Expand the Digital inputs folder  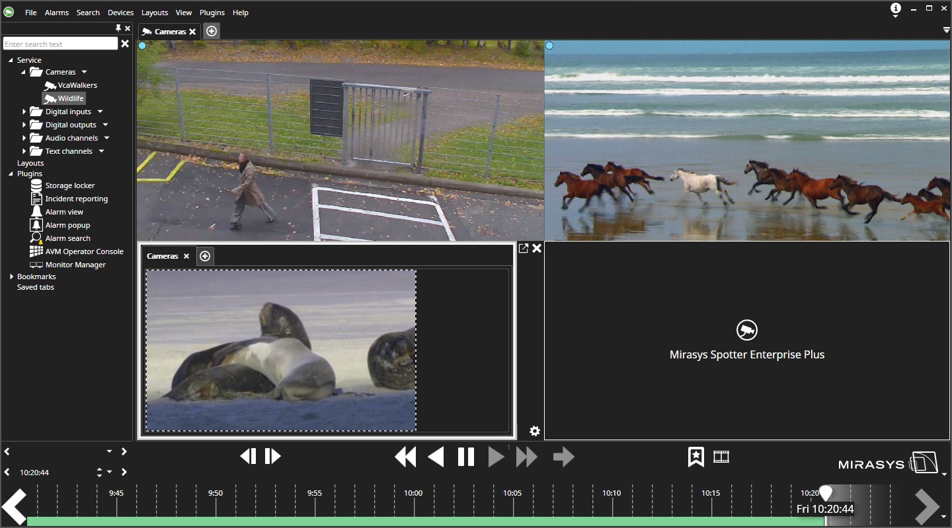[x=24, y=112]
